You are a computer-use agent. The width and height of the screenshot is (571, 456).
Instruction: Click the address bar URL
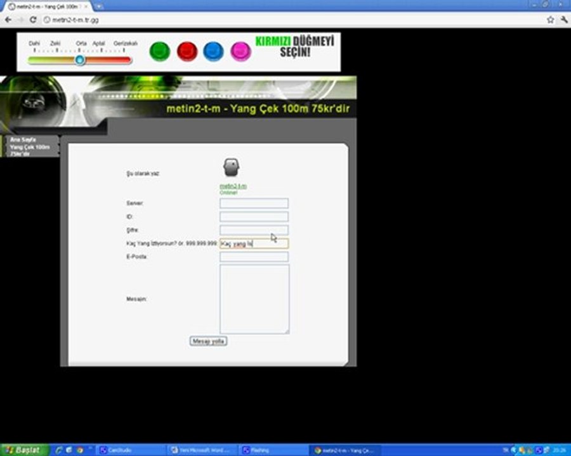click(x=75, y=20)
